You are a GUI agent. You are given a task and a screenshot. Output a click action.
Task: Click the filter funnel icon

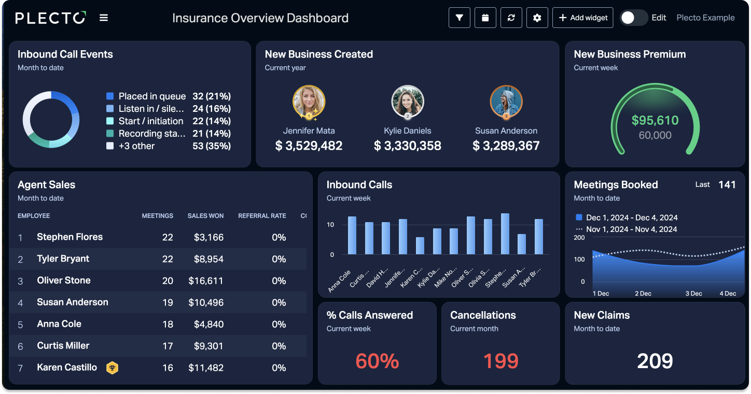(x=460, y=18)
